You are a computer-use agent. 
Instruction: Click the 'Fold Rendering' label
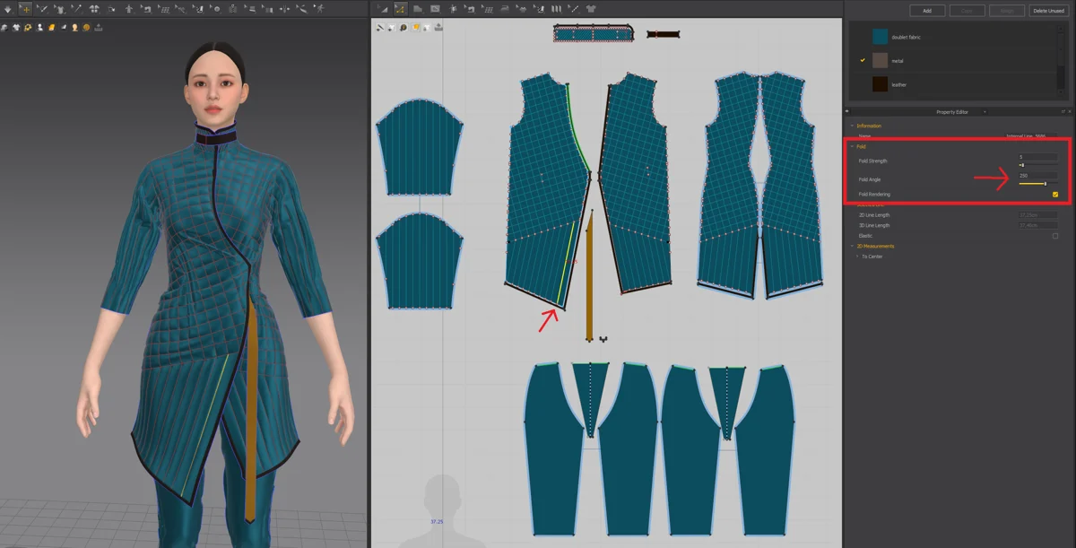[x=874, y=195]
